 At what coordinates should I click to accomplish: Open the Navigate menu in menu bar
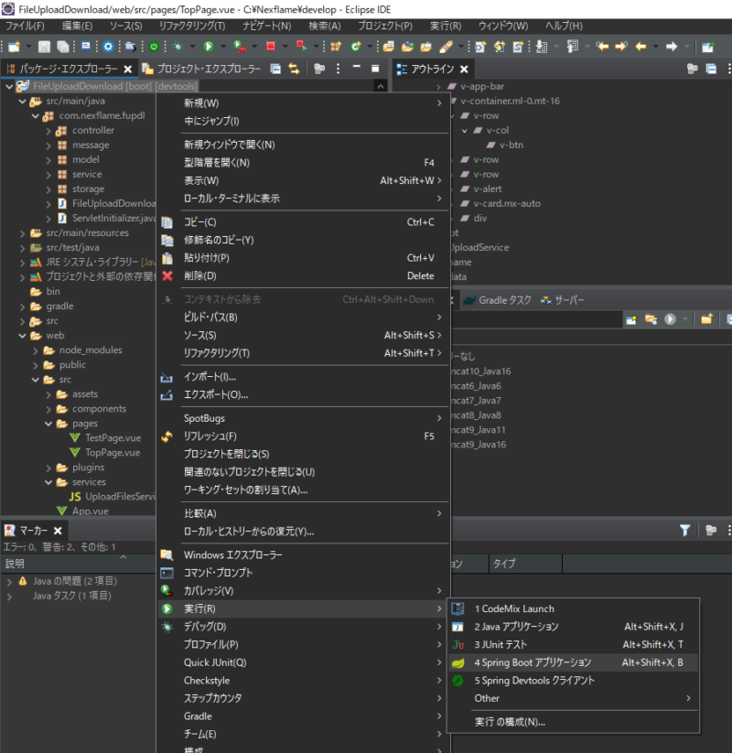(265, 26)
